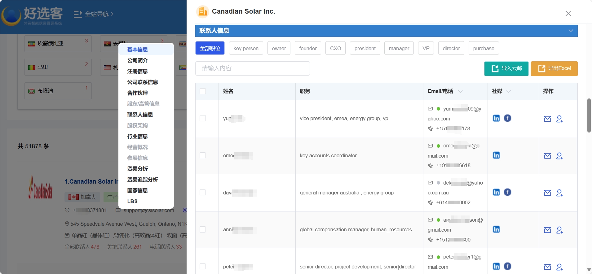Image resolution: width=592 pixels, height=274 pixels.
Task: Open Facebook icon for senior director row
Action: [507, 266]
